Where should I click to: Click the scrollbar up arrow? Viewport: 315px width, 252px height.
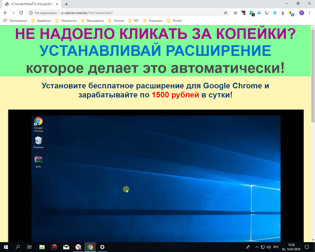click(313, 27)
